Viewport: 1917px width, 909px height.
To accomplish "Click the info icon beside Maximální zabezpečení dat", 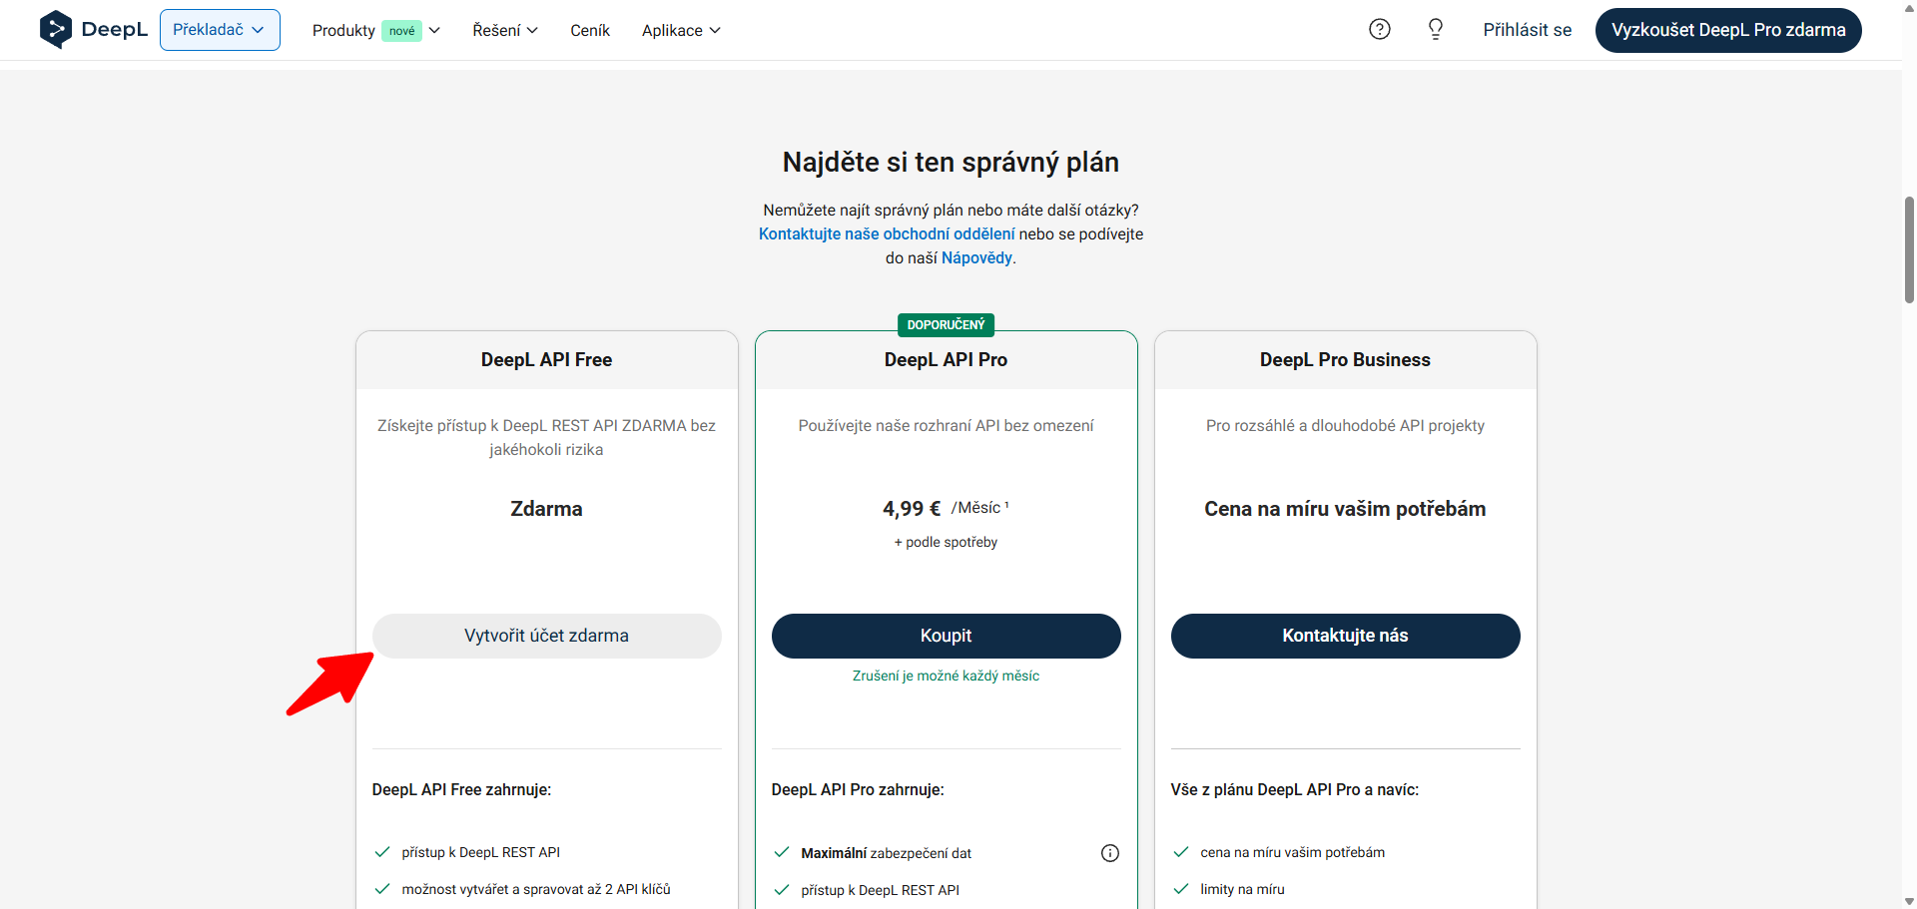I will [x=1110, y=853].
